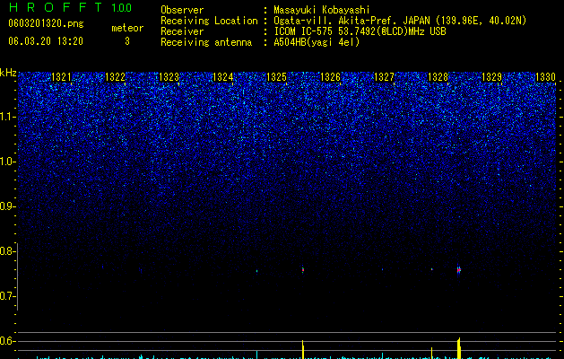Click the 1326 time marker label

330,77
